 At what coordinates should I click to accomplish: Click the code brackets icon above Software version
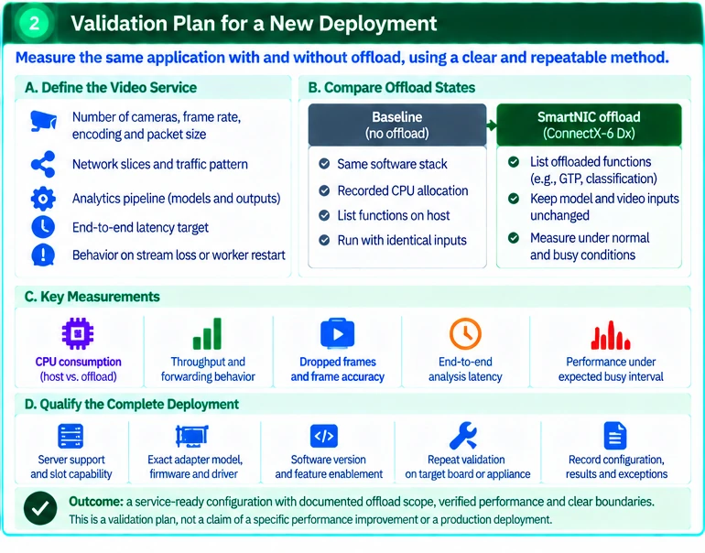tap(324, 436)
